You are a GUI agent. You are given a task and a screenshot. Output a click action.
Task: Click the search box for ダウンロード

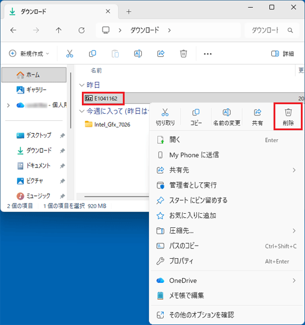click(x=272, y=30)
